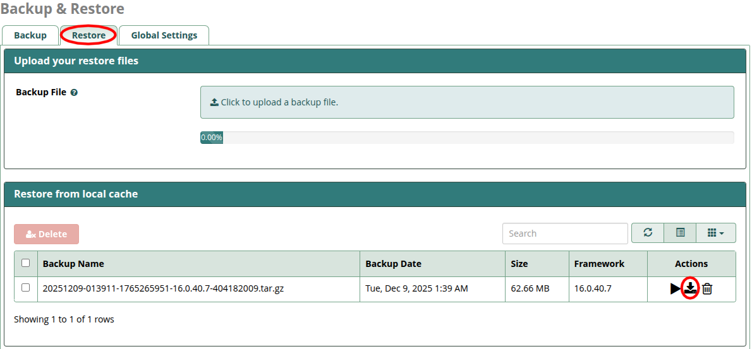Click the upload progress bar

pos(466,138)
